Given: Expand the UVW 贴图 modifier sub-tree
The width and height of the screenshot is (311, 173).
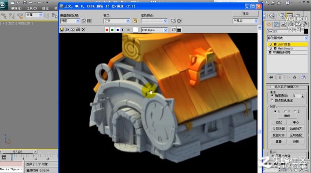Looking at the screenshot, I should [275, 44].
